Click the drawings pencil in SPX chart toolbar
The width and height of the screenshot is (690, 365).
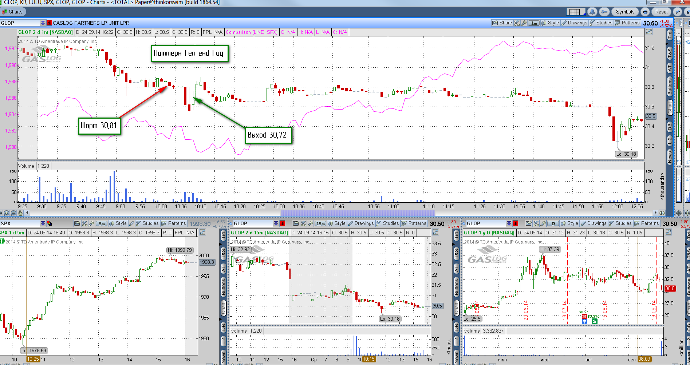coord(132,223)
